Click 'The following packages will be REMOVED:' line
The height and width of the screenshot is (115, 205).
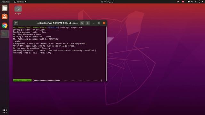tap(35, 39)
